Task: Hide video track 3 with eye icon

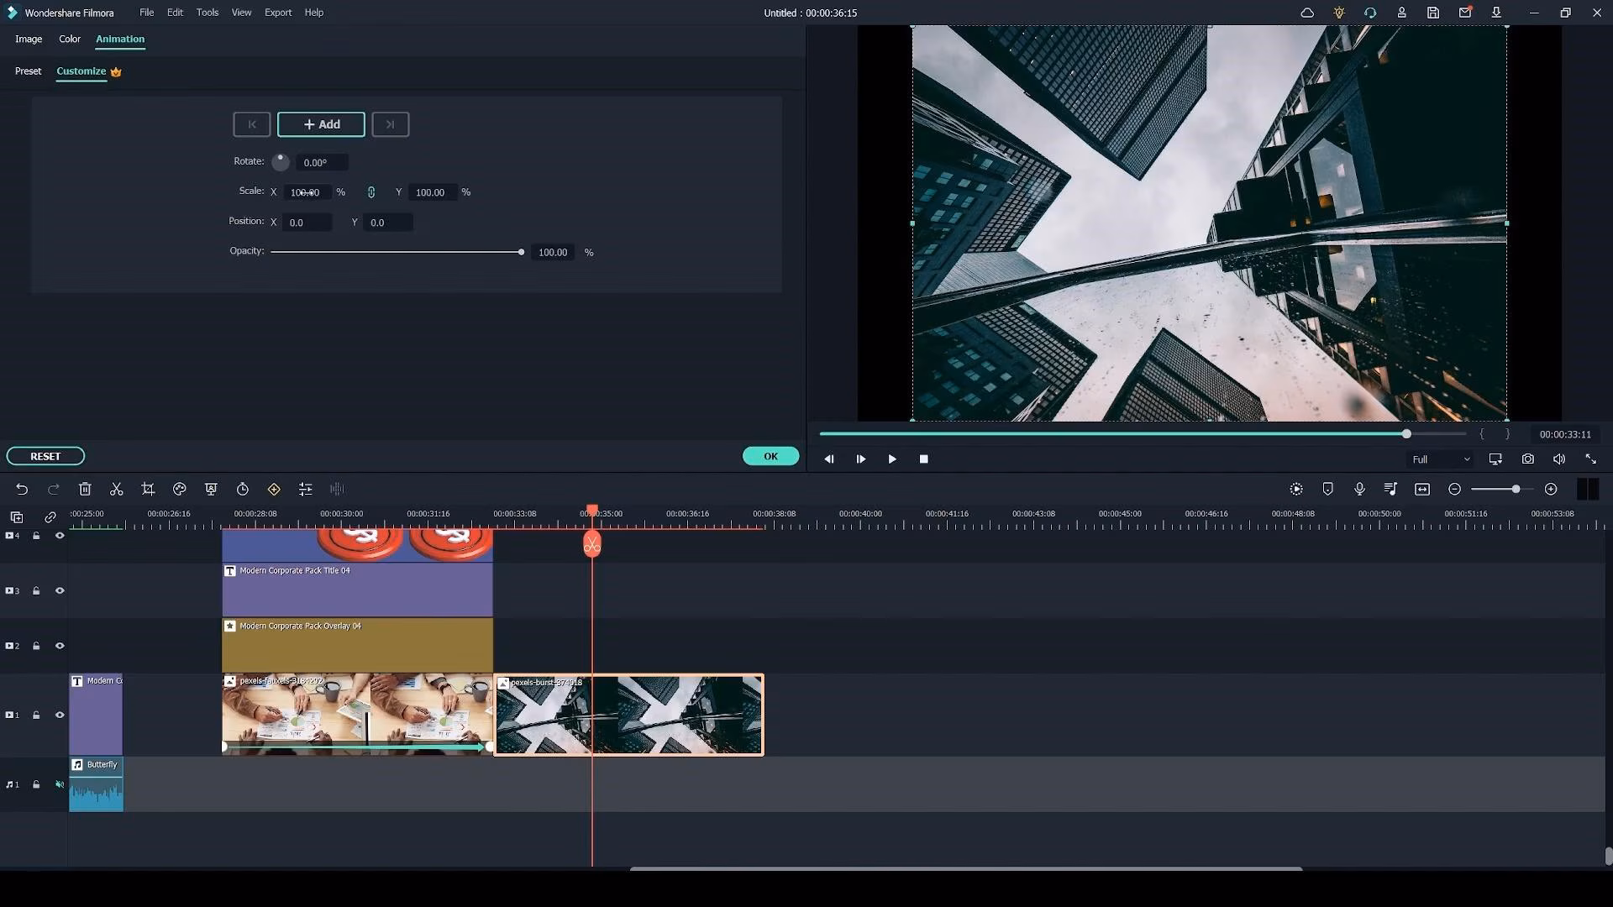Action: click(x=60, y=590)
